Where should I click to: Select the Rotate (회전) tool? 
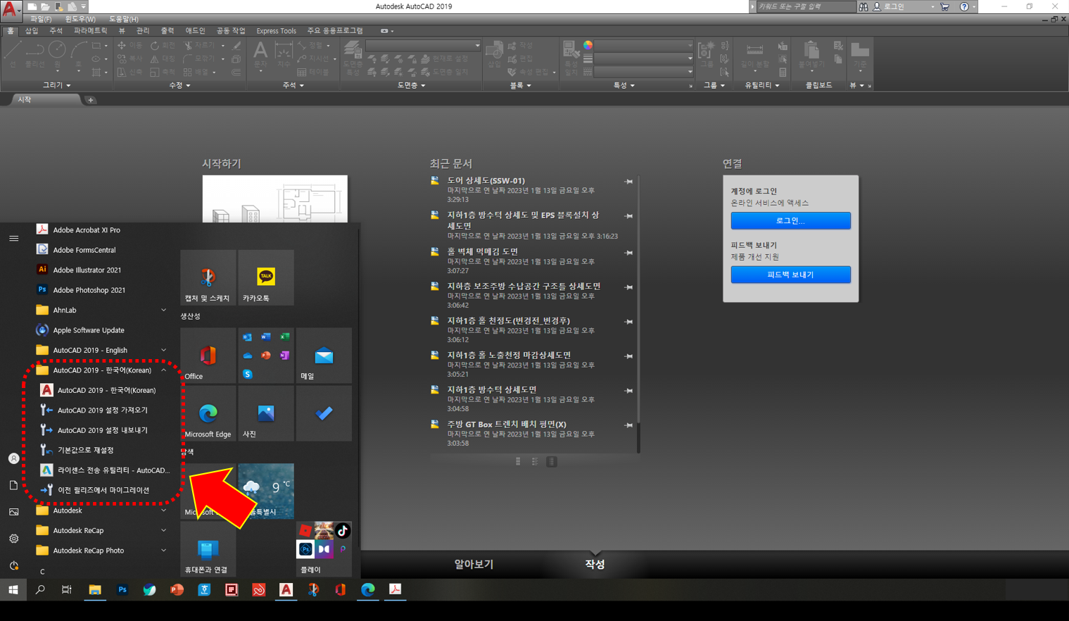pyautogui.click(x=163, y=46)
